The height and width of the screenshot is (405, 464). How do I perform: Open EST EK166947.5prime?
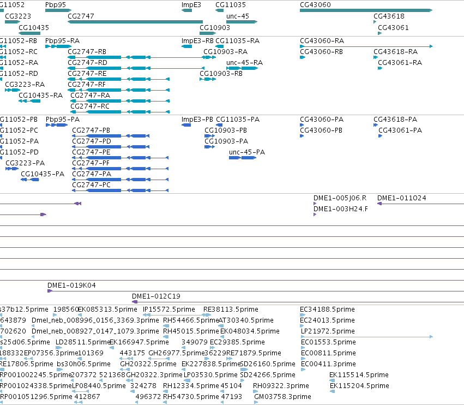pos(140,342)
